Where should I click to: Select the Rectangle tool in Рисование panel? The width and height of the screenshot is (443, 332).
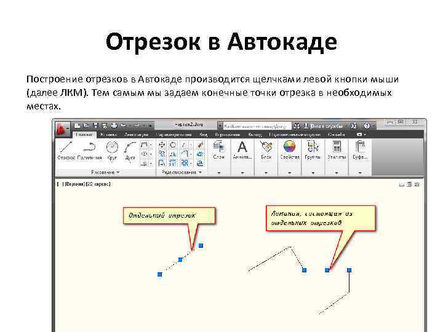point(144,145)
